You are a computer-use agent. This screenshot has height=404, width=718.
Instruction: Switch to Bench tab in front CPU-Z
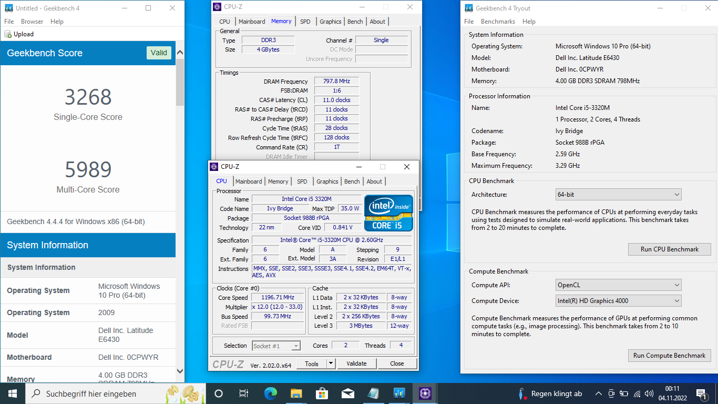(x=352, y=181)
